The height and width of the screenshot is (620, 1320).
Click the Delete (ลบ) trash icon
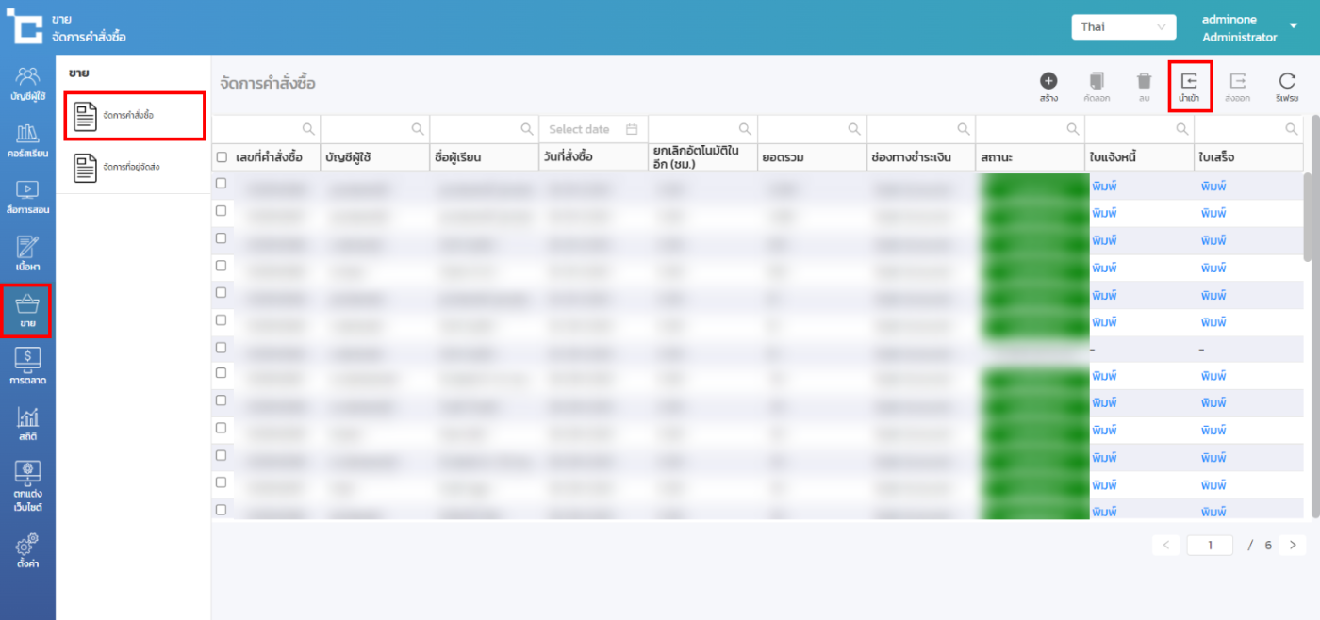click(x=1144, y=82)
